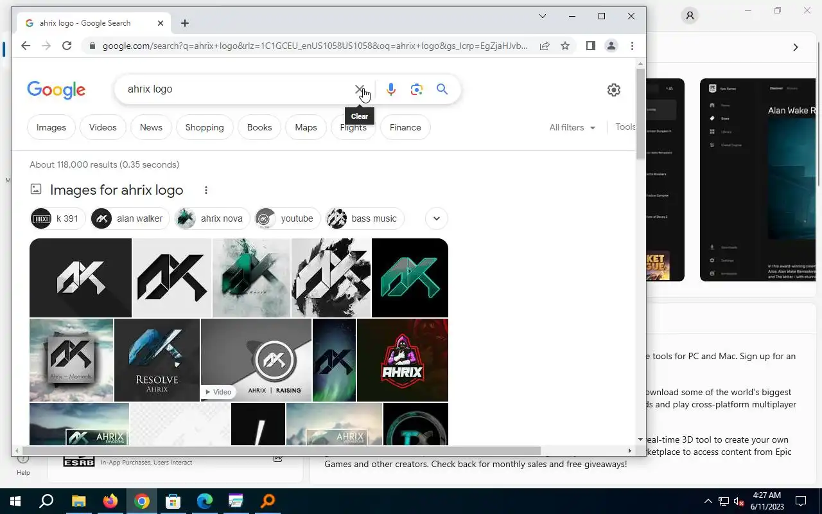Screen dimensions: 822x514
Task: Open Microsoft Store from taskbar
Action: tap(173, 501)
